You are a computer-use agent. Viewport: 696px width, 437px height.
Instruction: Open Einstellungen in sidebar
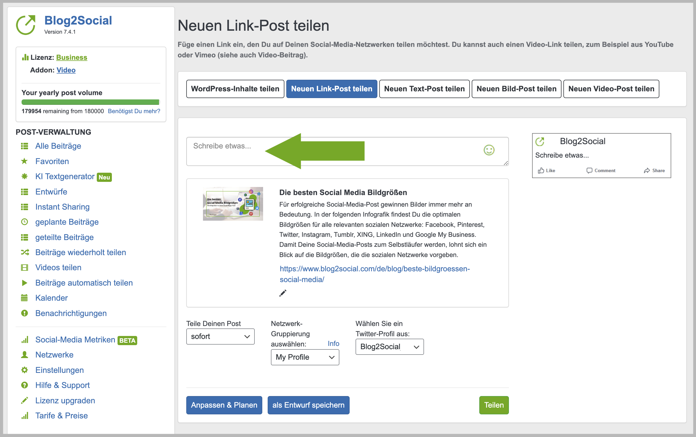point(60,370)
